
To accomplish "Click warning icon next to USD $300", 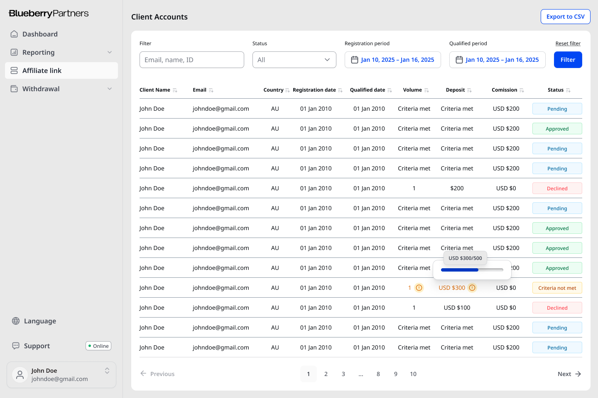I will pyautogui.click(x=472, y=288).
